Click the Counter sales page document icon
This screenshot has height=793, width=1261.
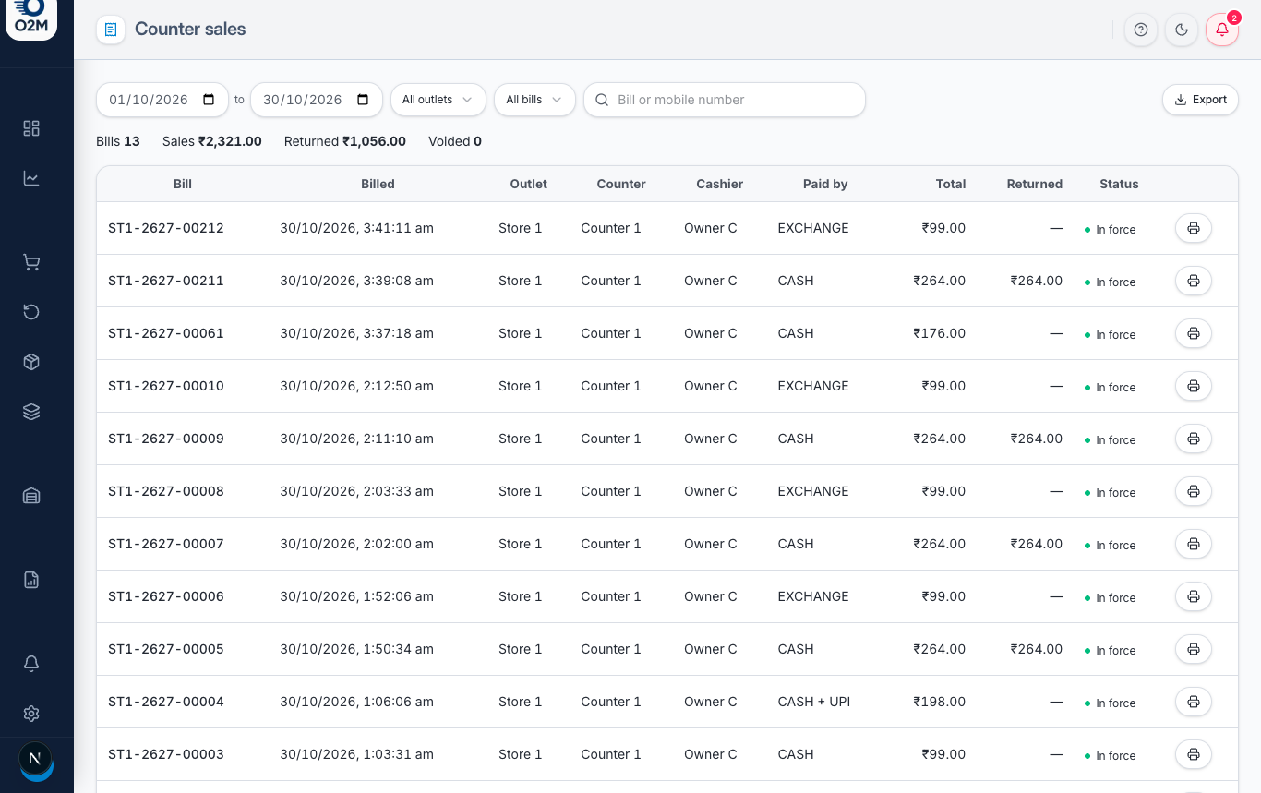111,30
